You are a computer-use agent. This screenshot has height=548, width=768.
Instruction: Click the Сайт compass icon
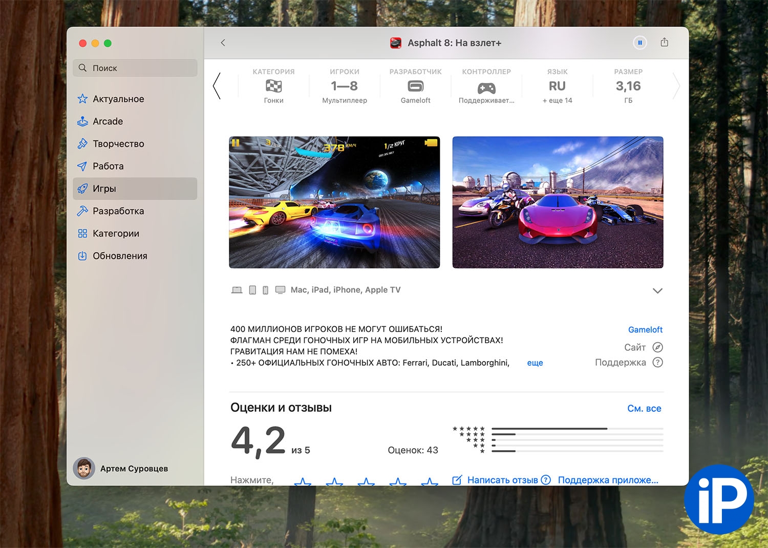click(658, 347)
